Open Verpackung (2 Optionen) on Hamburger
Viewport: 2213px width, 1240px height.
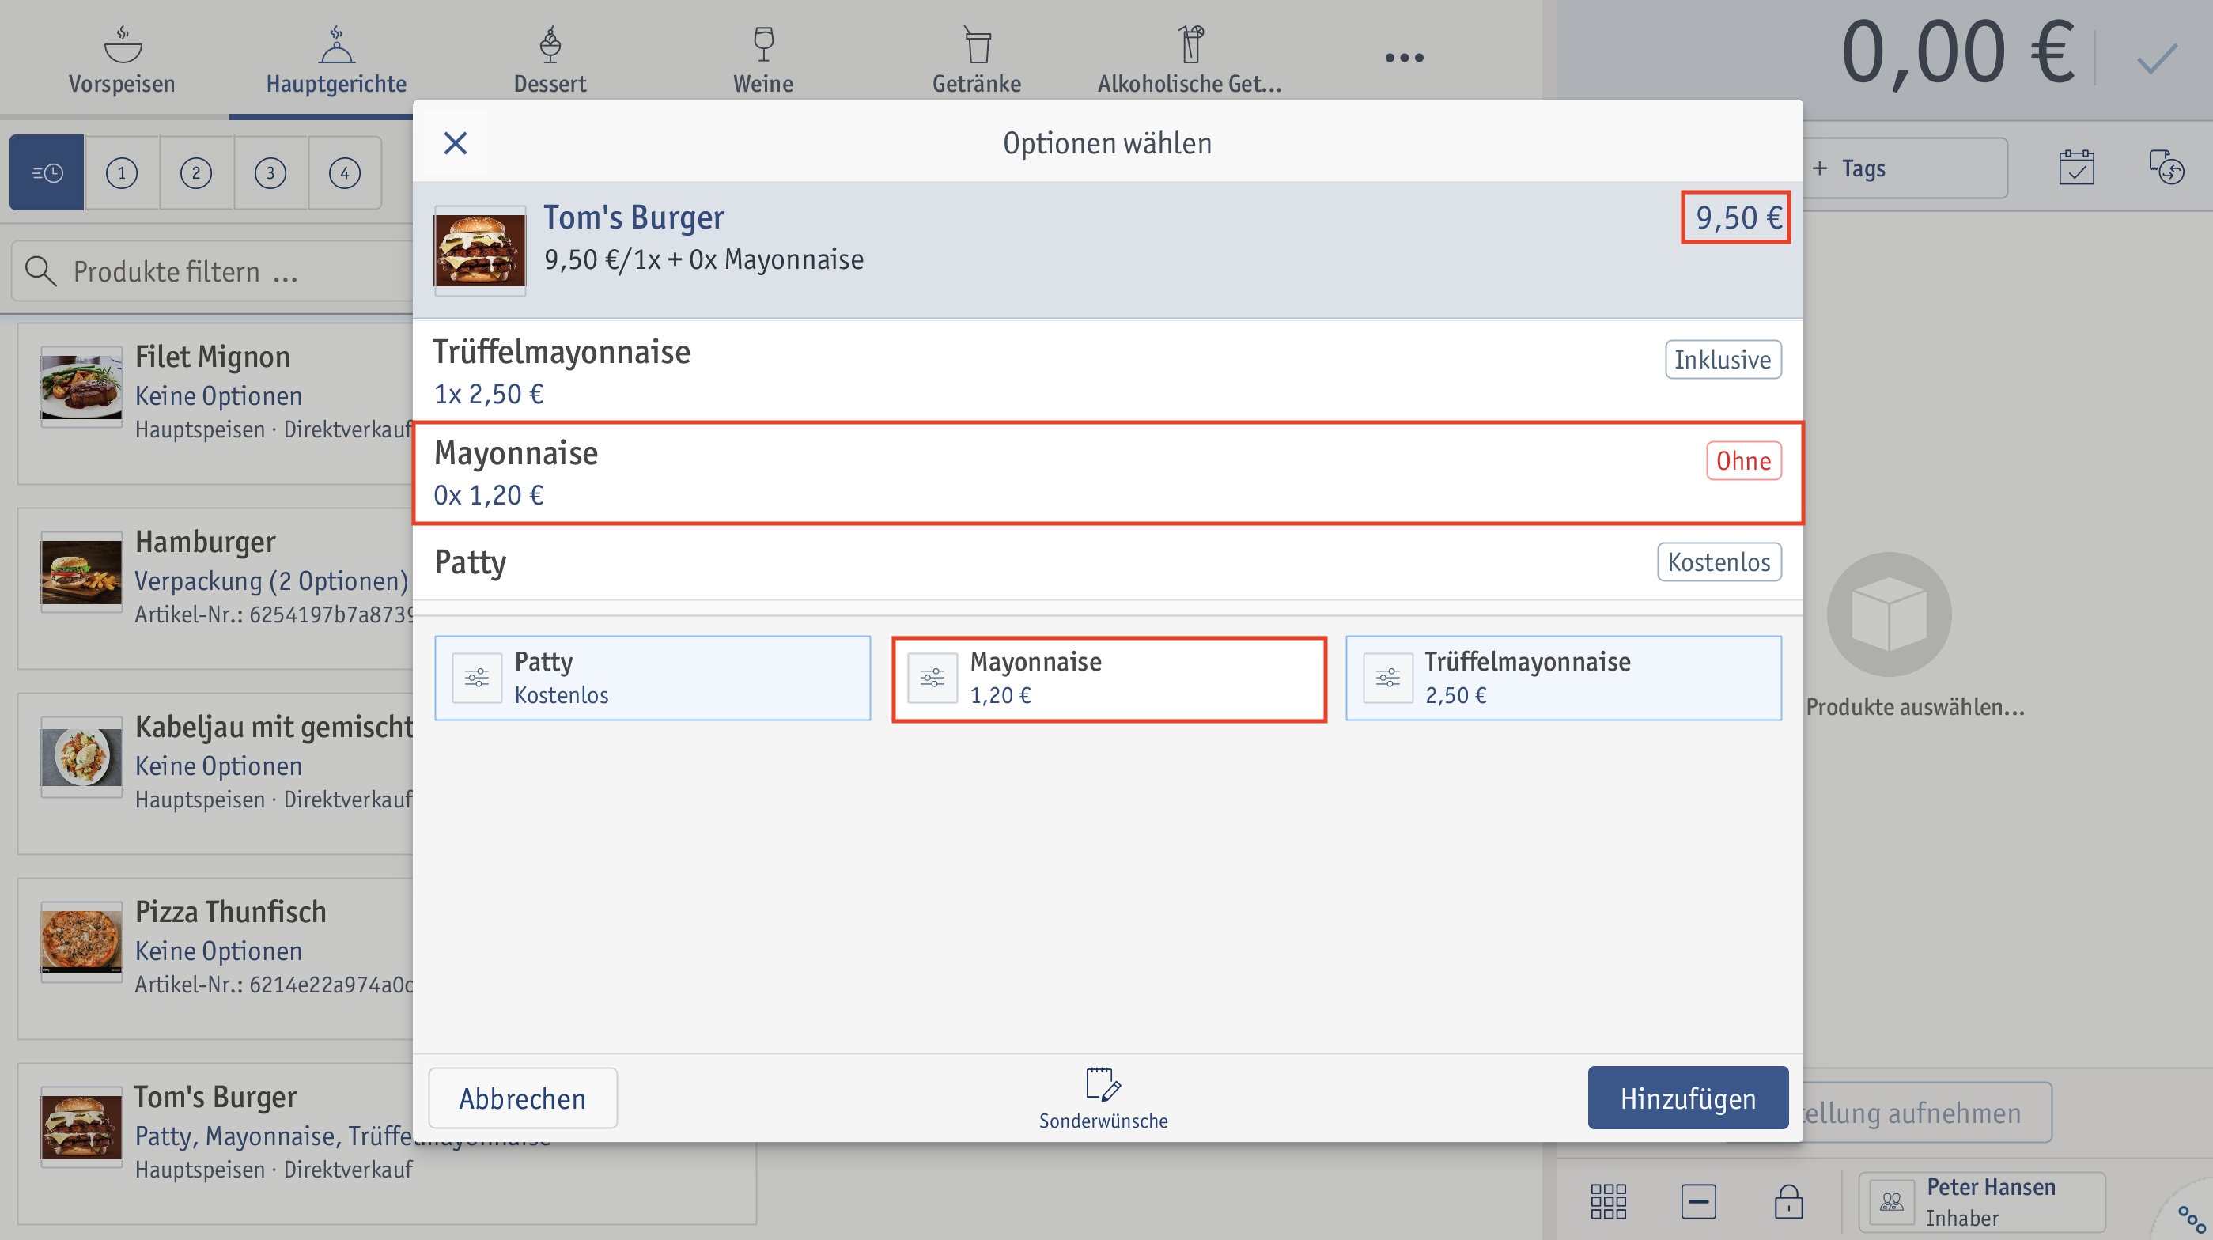click(271, 580)
